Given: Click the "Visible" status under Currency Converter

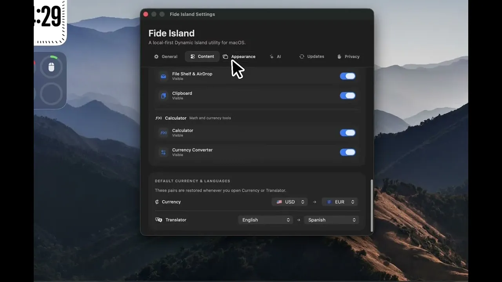Looking at the screenshot, I should click(178, 155).
